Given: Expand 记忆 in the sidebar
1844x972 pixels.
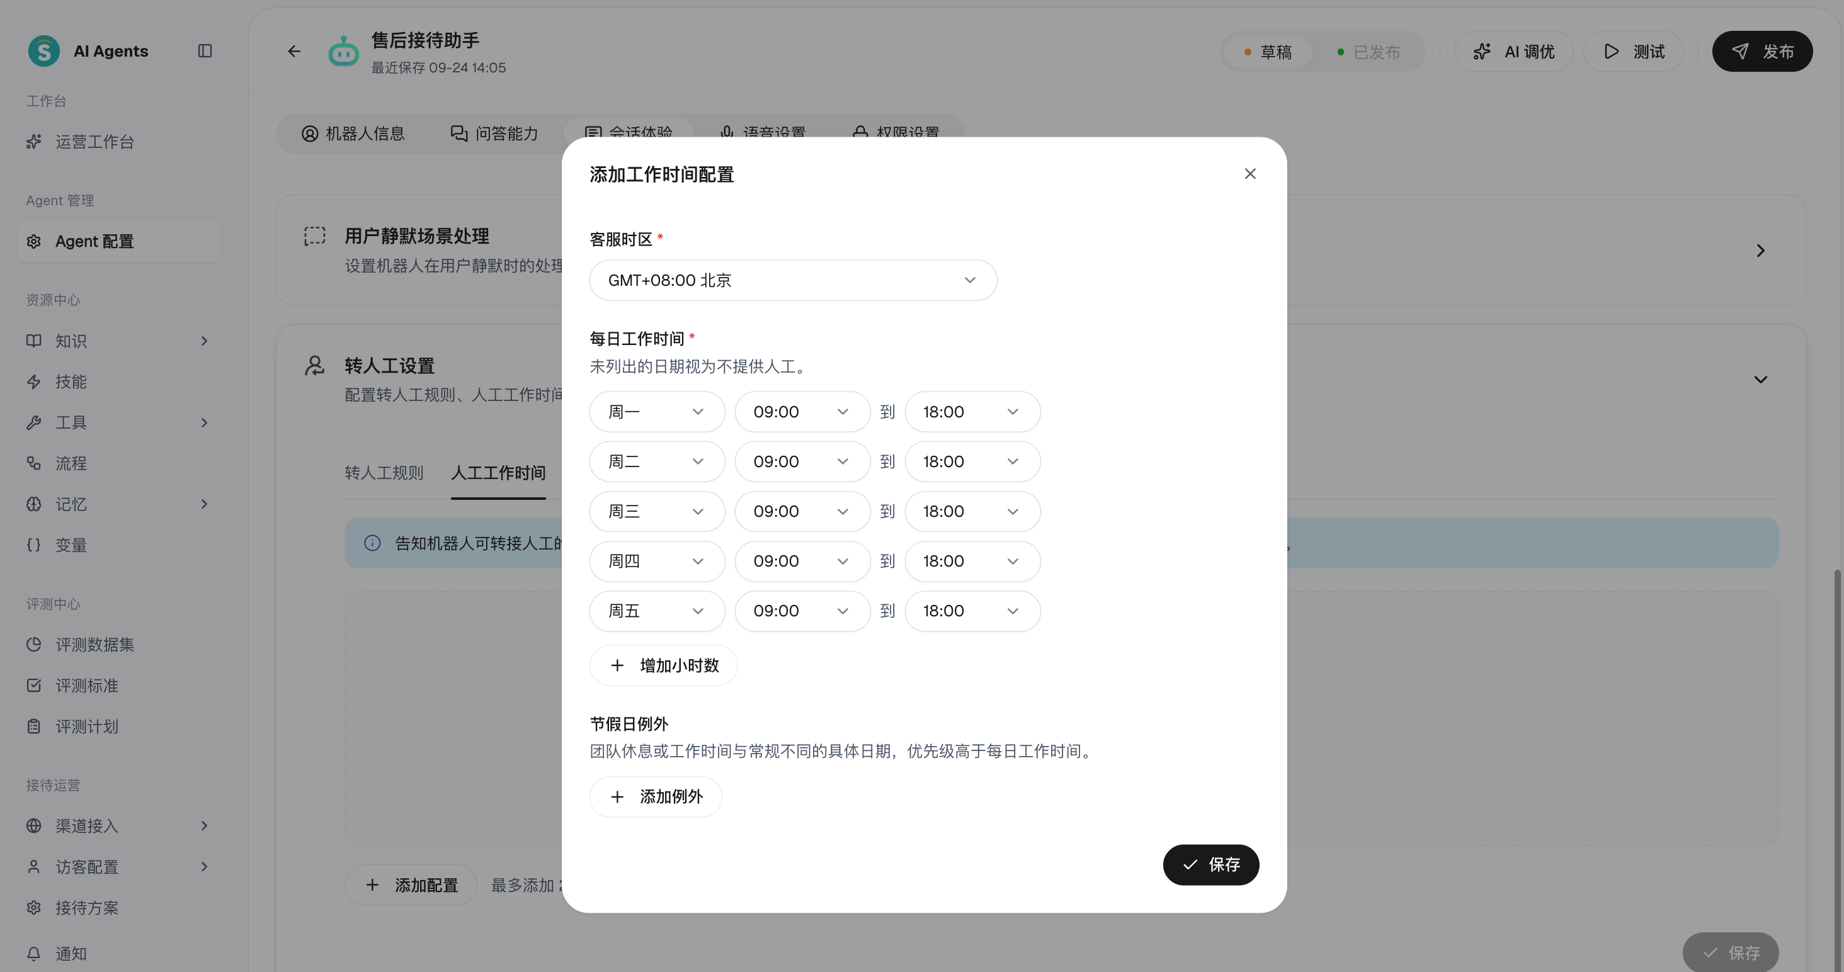Looking at the screenshot, I should (x=204, y=504).
